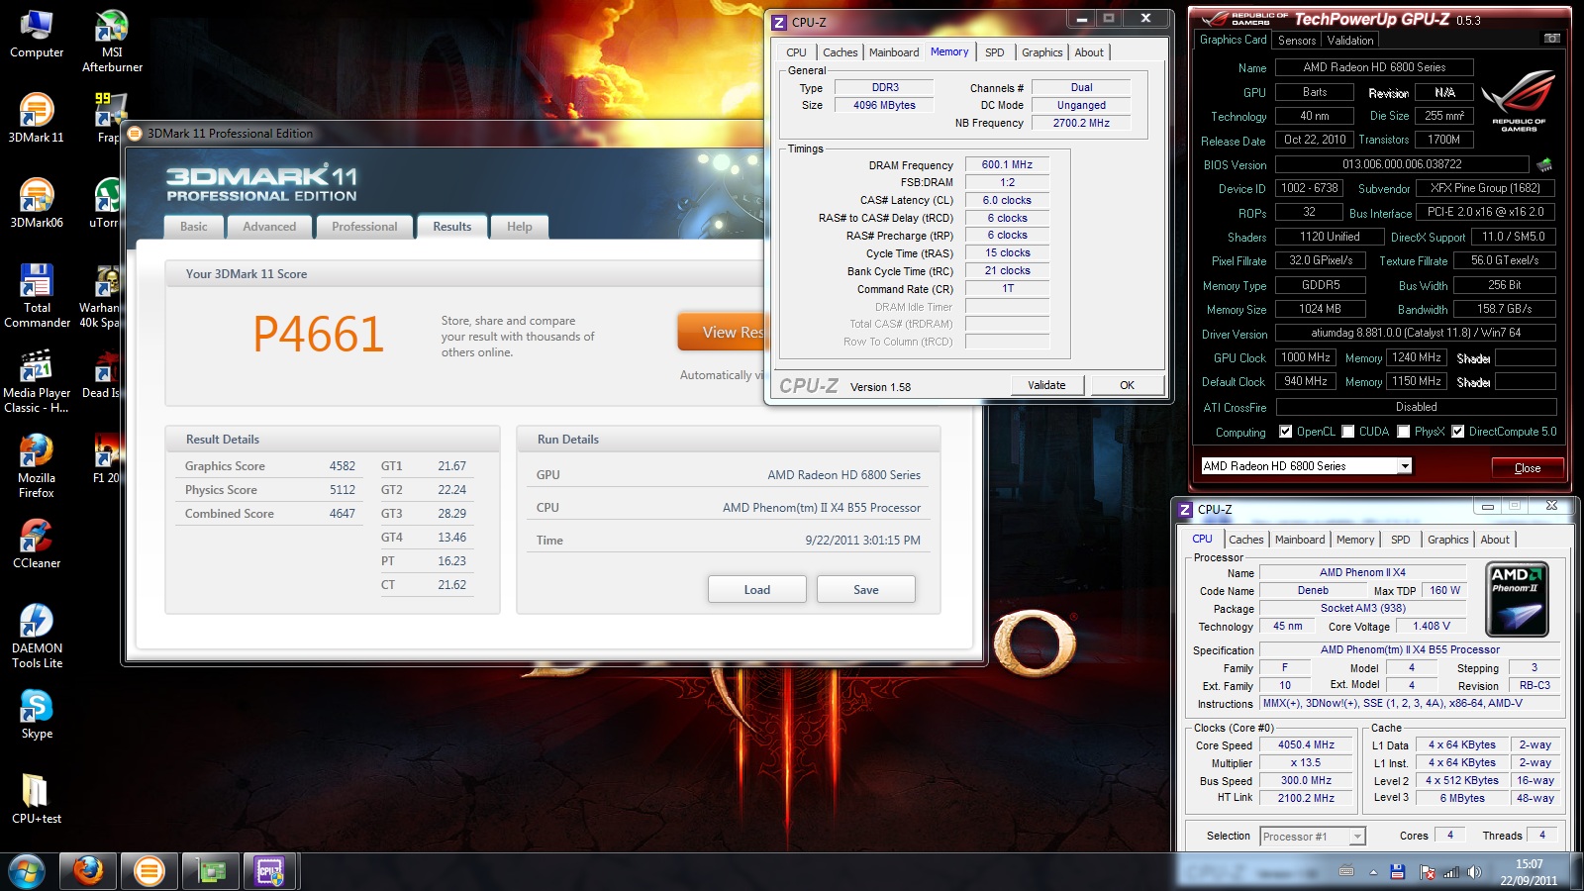This screenshot has width=1584, height=891.
Task: Click the network icon in the system tray
Action: (1451, 872)
